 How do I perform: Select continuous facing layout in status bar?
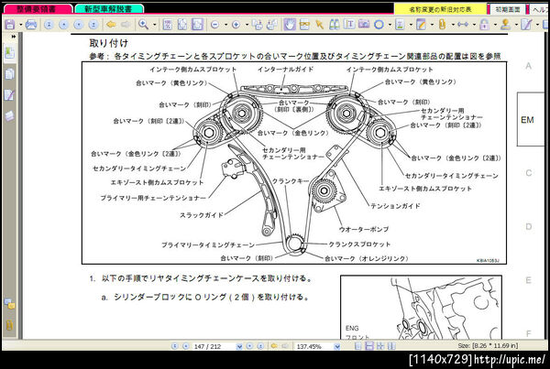click(380, 346)
